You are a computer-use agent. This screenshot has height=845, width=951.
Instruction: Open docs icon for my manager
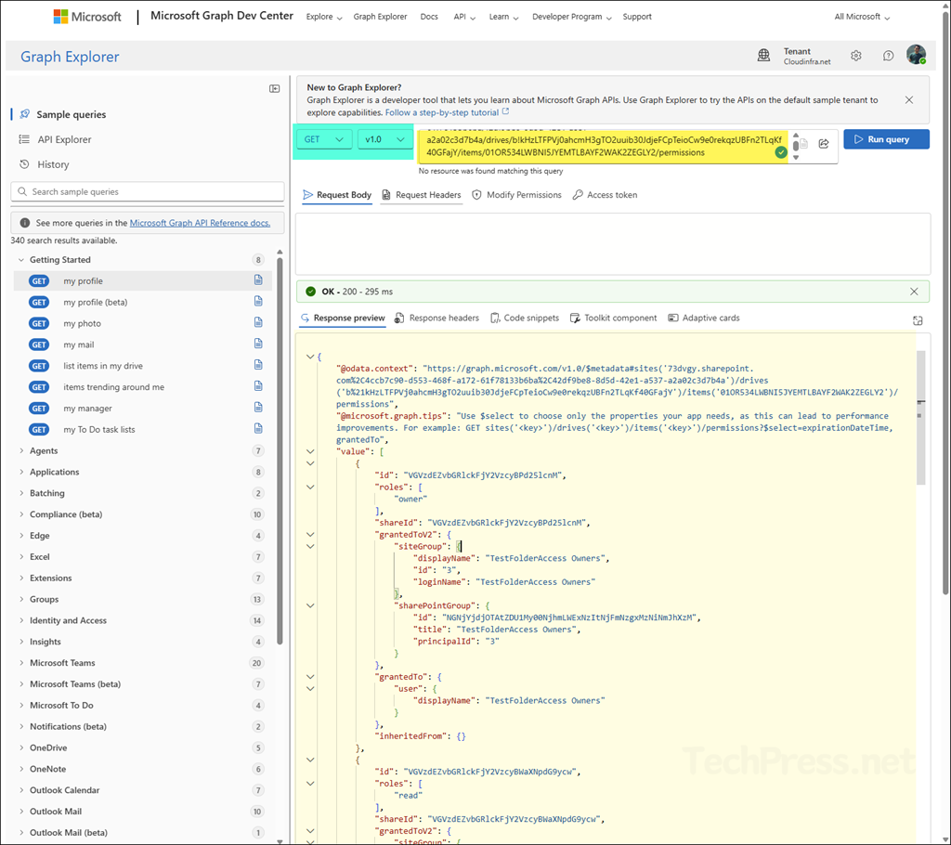(x=258, y=408)
